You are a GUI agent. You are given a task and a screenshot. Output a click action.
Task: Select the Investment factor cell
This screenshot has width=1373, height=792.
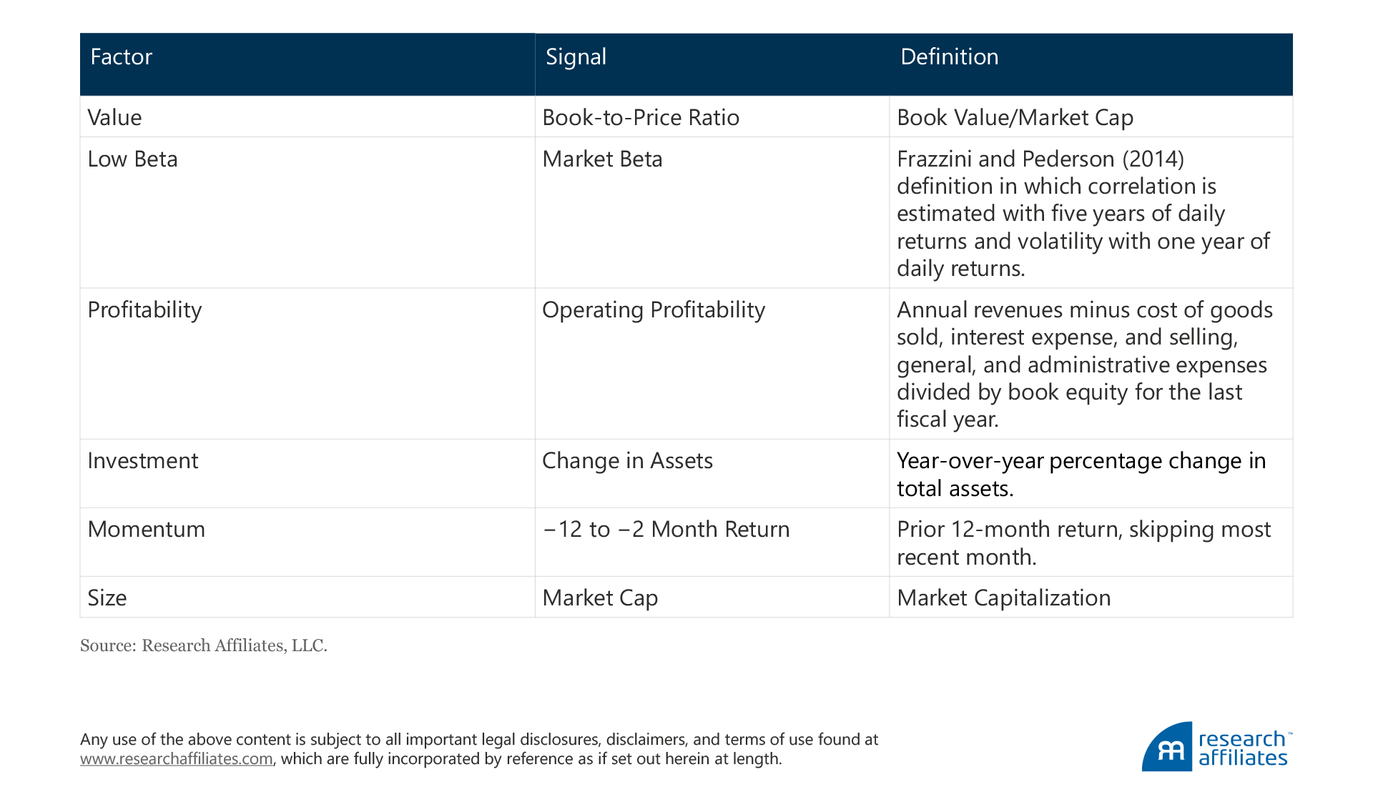coord(143,461)
